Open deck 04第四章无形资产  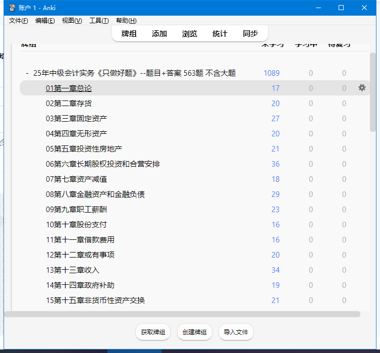[76, 134]
